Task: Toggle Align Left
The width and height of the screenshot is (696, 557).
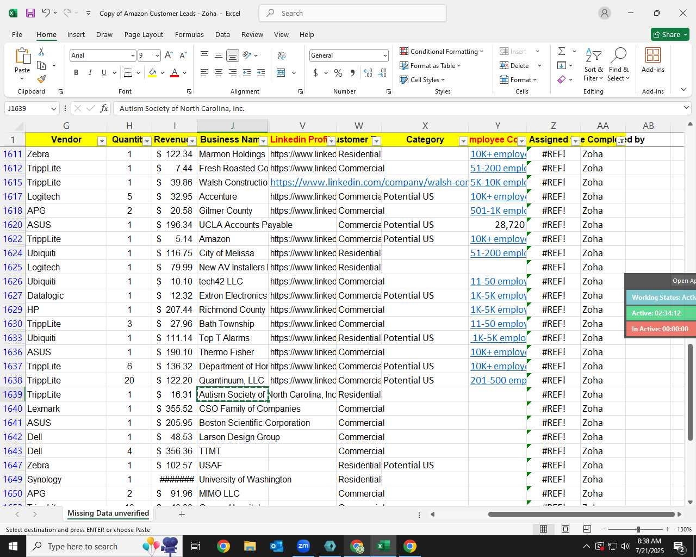Action: click(x=204, y=73)
